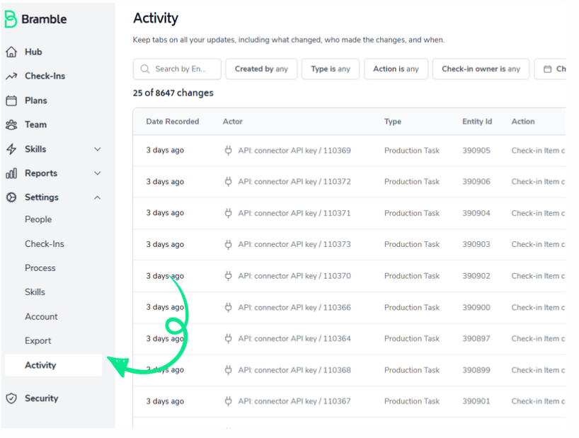This screenshot has width=579, height=438.
Task: Click the Security shield icon
Action: [11, 398]
